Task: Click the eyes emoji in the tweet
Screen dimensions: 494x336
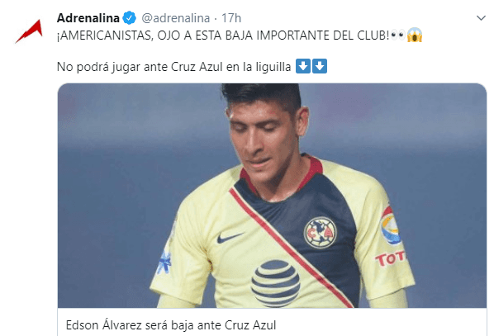Action: tap(397, 35)
